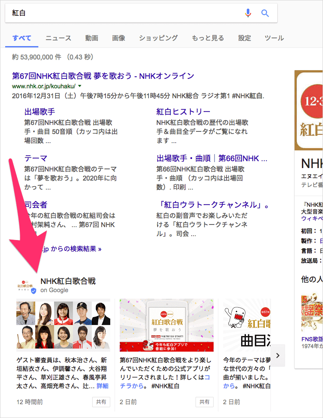Open the 動画 tab
Image resolution: width=323 pixels, height=418 pixels.
tap(92, 38)
